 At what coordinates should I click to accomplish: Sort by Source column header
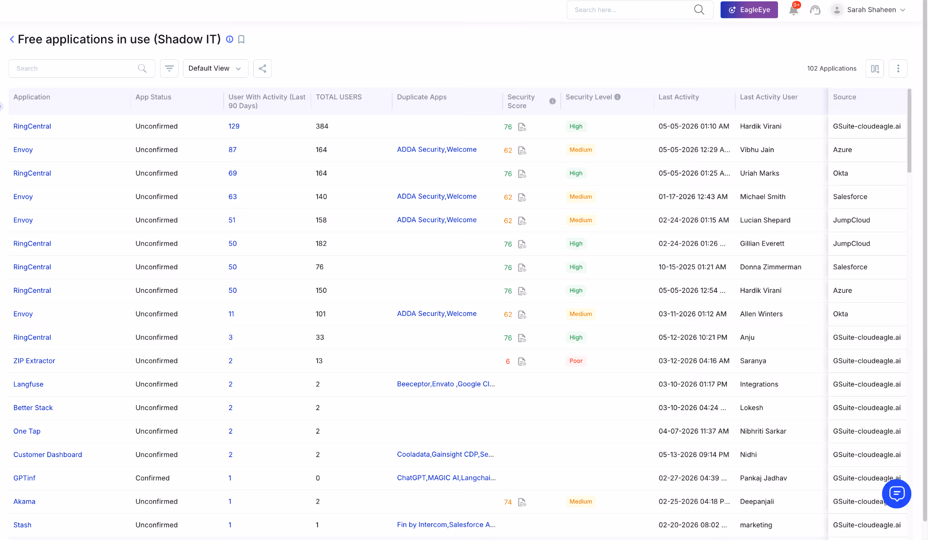[845, 97]
